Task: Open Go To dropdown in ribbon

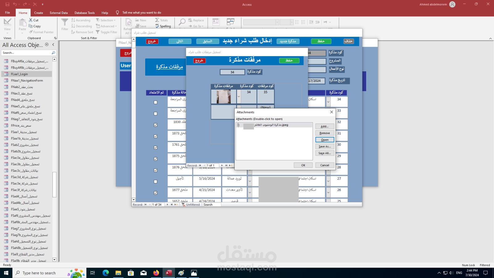Action: point(196,26)
